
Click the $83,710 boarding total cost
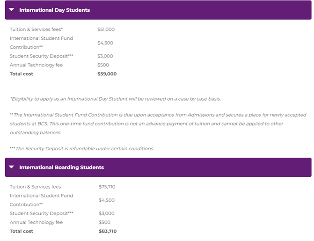[x=108, y=231]
